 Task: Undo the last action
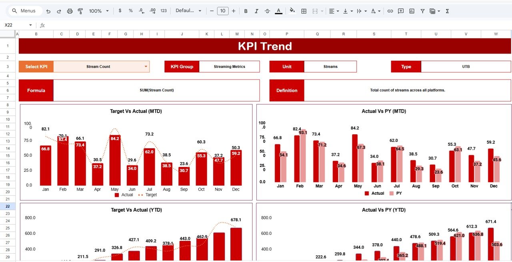(x=48, y=11)
